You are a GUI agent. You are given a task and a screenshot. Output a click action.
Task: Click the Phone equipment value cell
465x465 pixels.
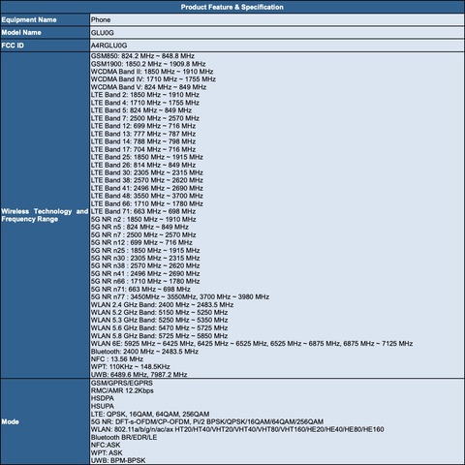coord(277,19)
